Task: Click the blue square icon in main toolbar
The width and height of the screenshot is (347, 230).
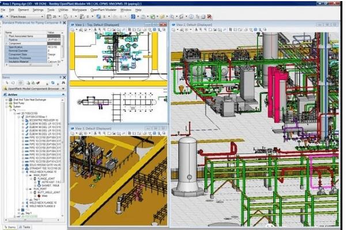Action: tap(133, 17)
